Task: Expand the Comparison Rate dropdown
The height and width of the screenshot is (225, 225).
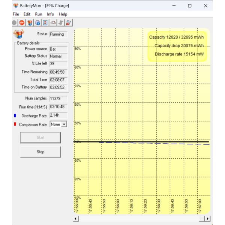Action: coord(64,124)
